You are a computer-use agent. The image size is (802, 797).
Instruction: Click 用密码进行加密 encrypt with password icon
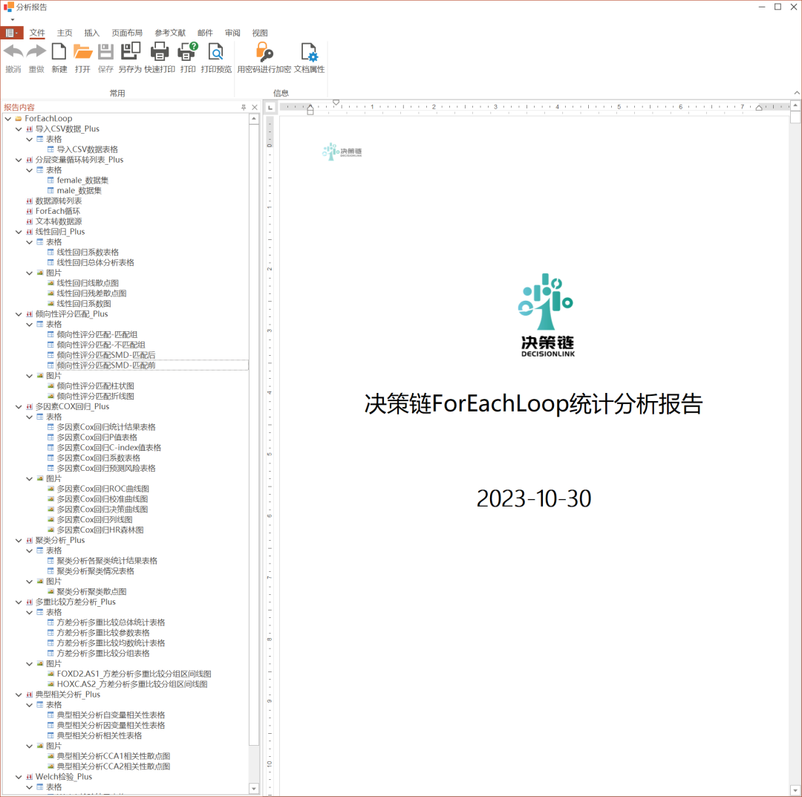264,52
